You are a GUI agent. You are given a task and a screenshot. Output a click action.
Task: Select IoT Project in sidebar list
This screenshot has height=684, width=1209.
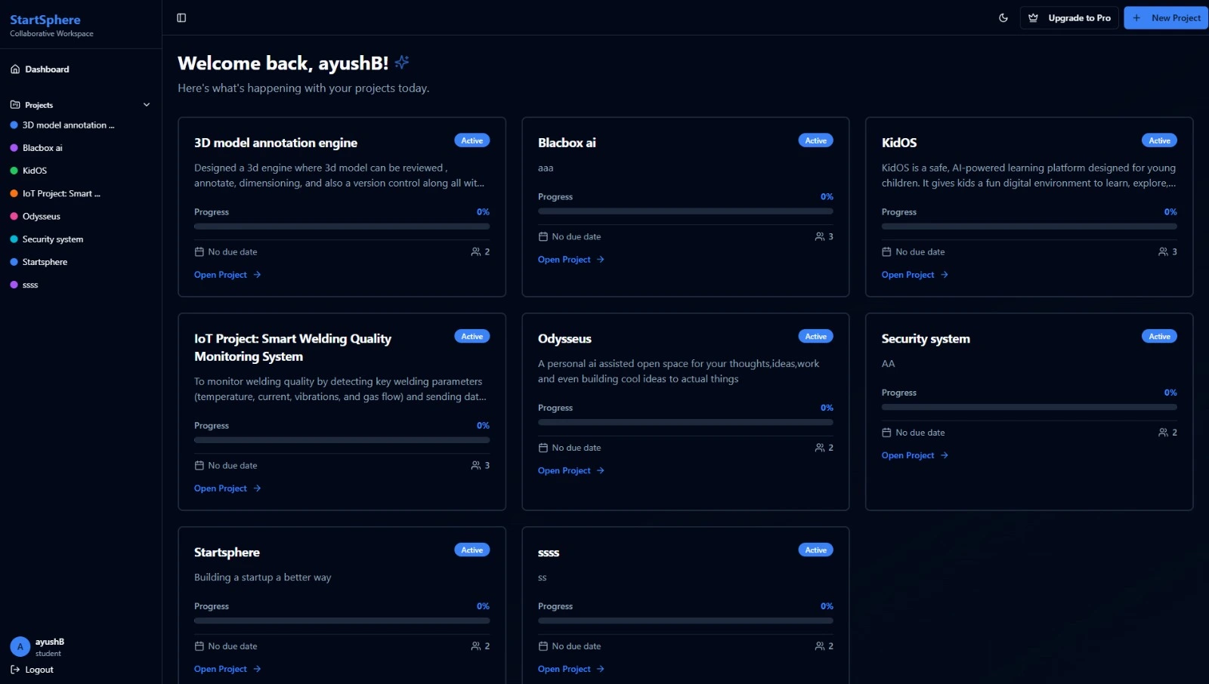coord(60,194)
